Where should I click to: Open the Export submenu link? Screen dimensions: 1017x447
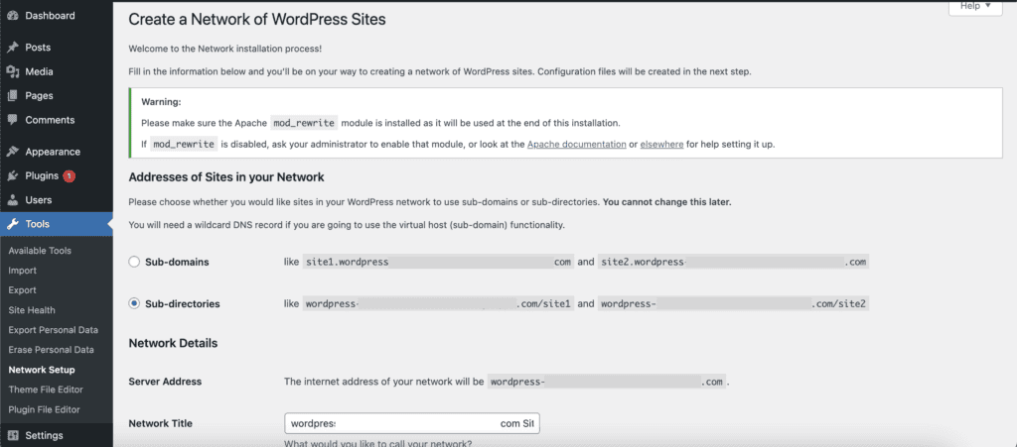point(22,290)
